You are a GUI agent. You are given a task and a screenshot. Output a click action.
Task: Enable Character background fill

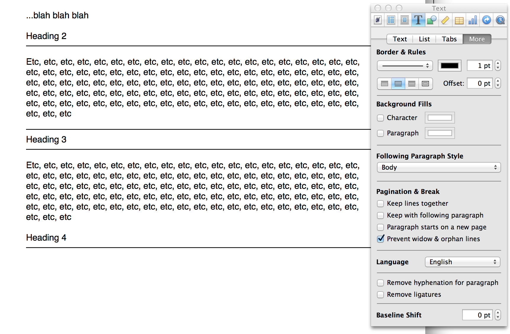point(380,118)
